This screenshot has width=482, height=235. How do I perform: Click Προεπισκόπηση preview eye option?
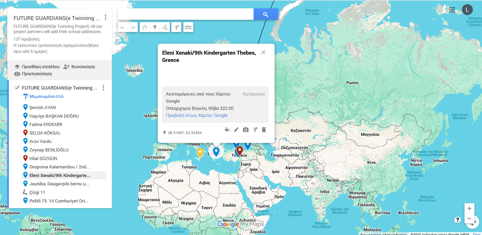tap(36, 74)
